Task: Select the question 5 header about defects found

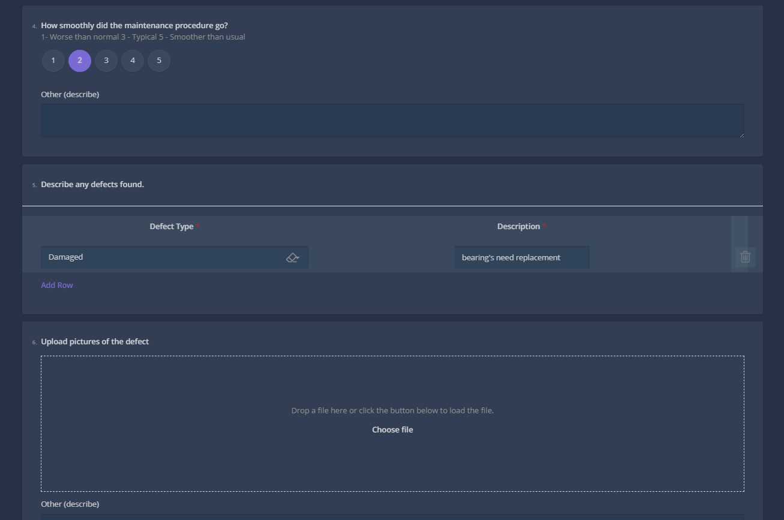Action: click(x=92, y=184)
